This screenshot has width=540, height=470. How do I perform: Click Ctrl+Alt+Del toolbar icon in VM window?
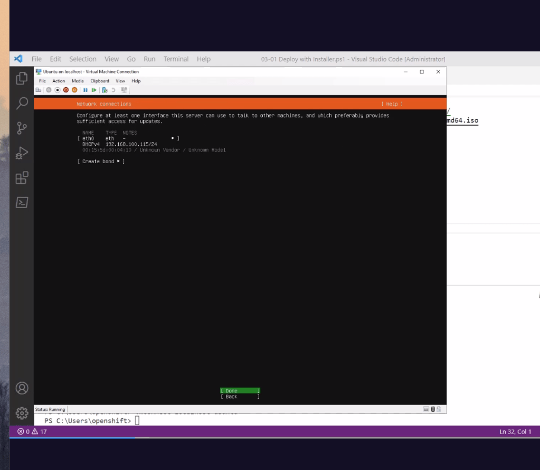[x=38, y=90]
